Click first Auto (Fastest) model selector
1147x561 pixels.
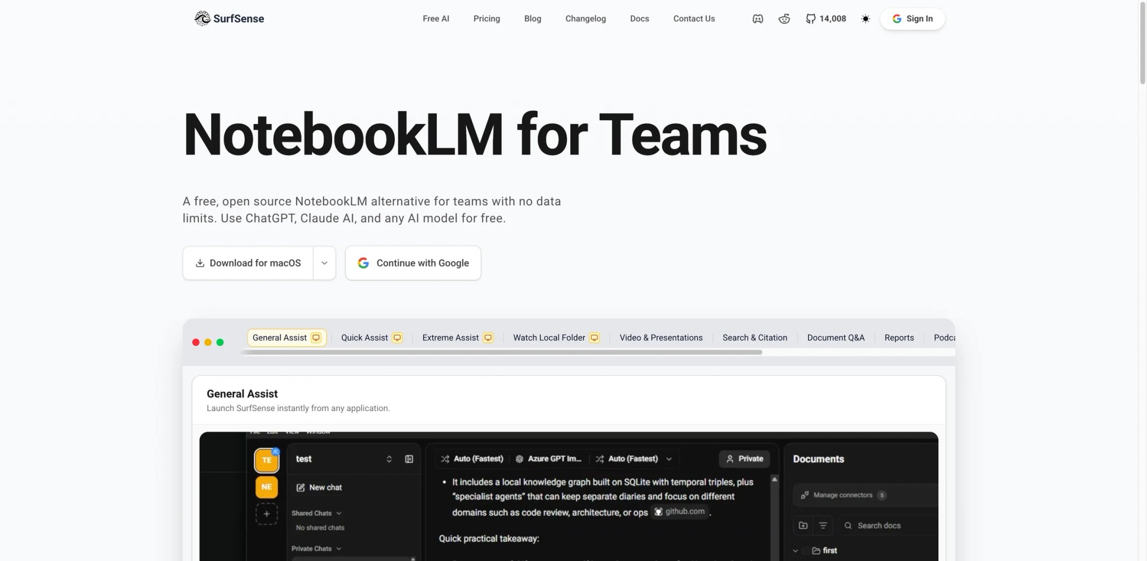click(472, 459)
